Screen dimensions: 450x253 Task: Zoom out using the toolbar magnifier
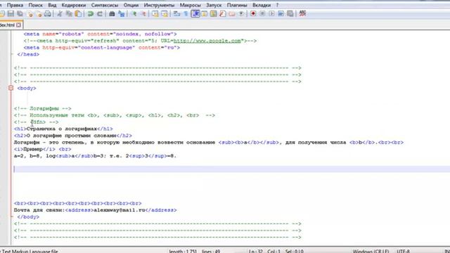[143, 13]
